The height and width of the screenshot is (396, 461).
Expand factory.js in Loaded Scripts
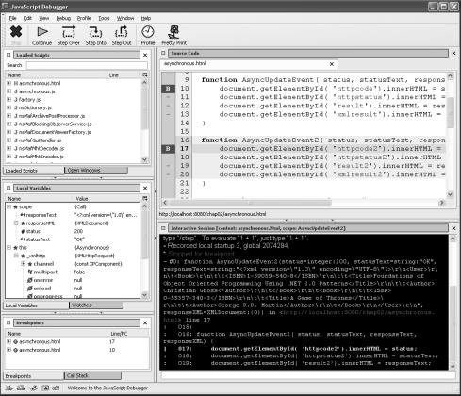click(x=9, y=100)
